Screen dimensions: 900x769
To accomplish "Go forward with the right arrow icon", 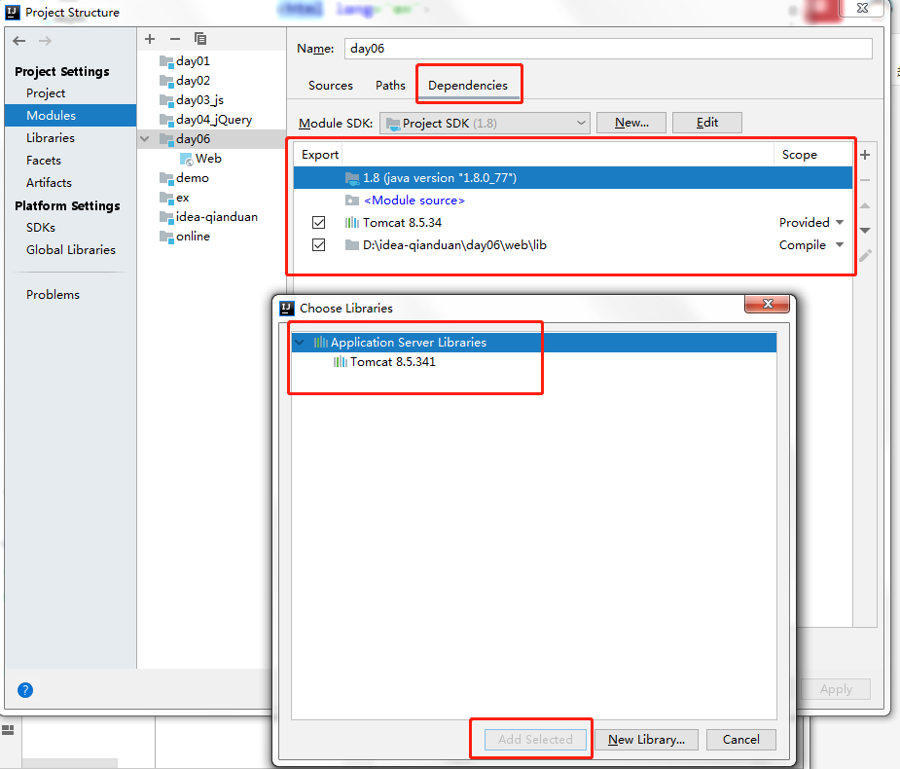I will (45, 41).
